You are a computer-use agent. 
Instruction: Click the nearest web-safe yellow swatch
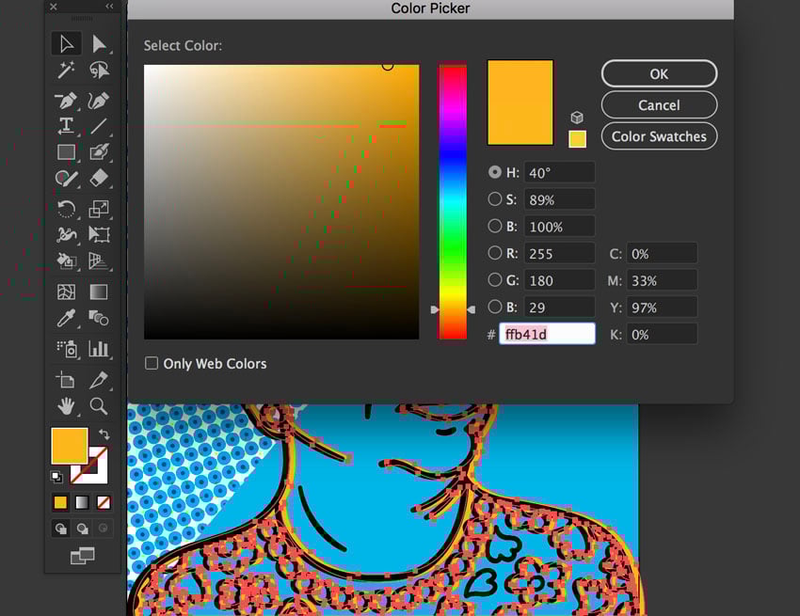(x=578, y=138)
